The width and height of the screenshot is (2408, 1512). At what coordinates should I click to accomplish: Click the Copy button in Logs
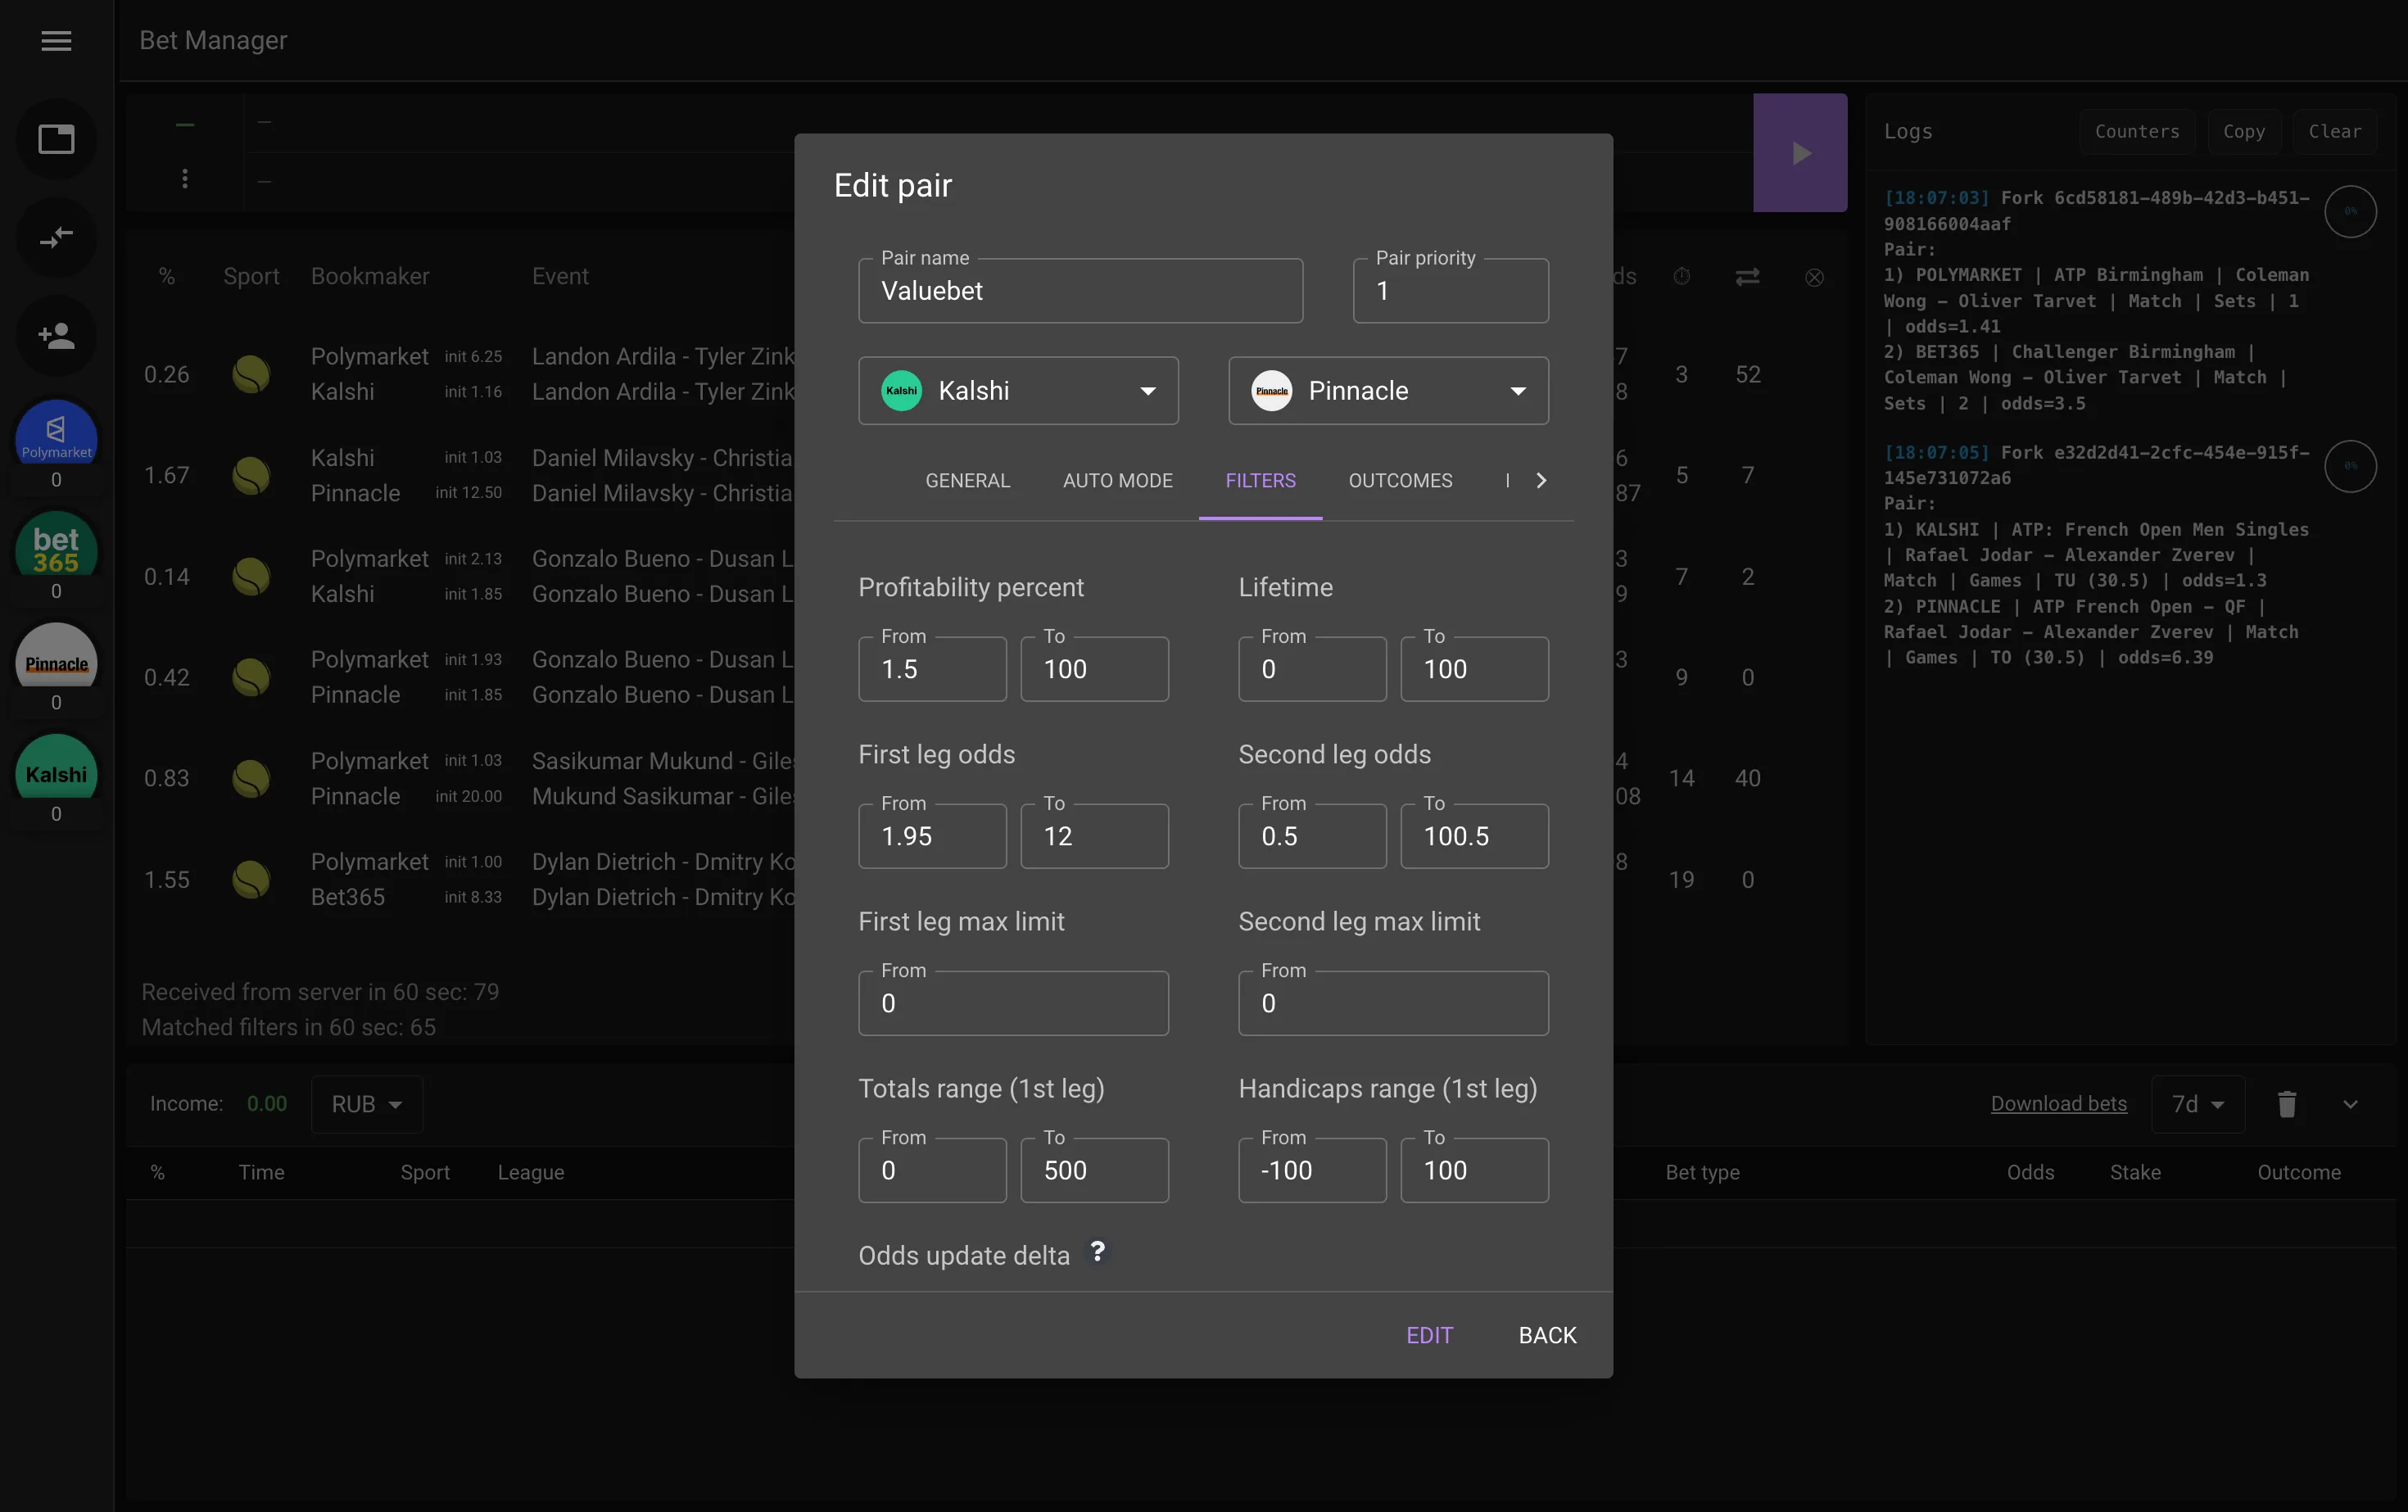(x=2243, y=132)
